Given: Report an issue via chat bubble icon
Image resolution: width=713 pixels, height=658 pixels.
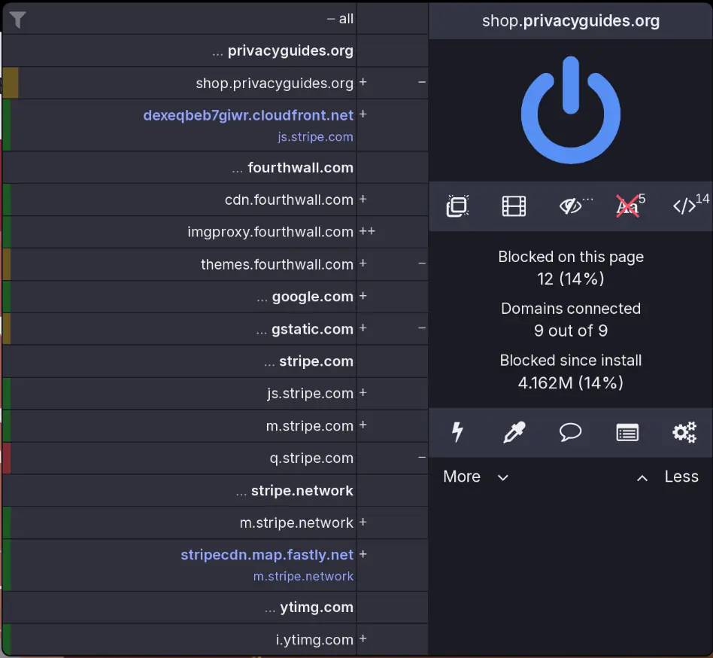Looking at the screenshot, I should point(570,432).
